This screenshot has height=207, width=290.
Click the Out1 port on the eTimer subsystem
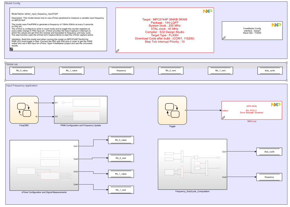click(76, 146)
